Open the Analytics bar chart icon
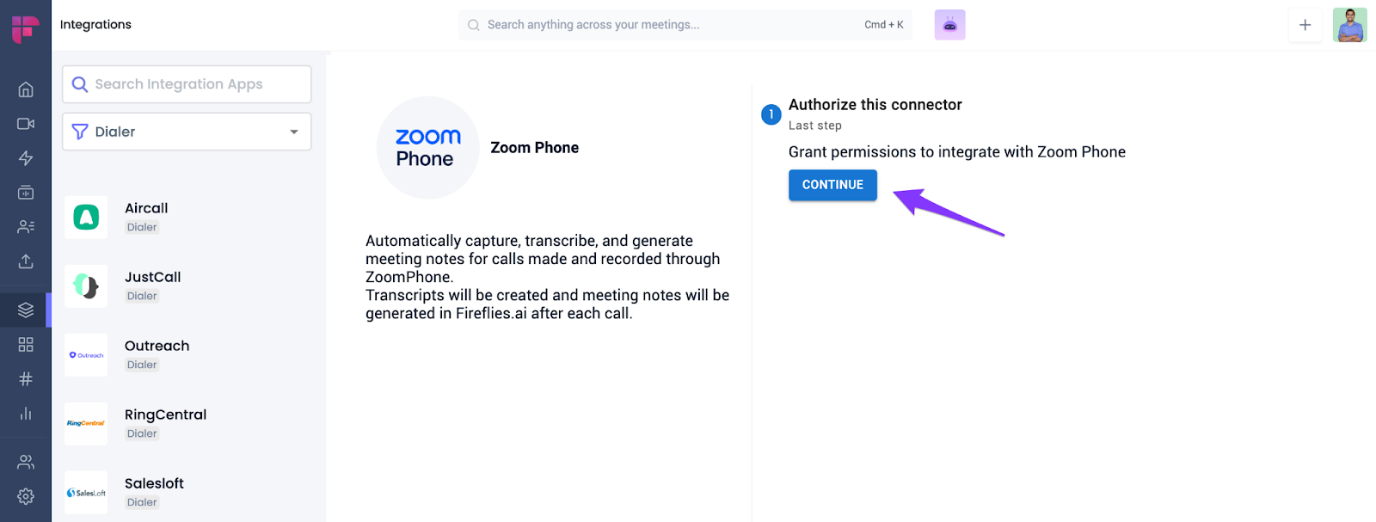Screen dimensions: 1376x522 (x=26, y=414)
